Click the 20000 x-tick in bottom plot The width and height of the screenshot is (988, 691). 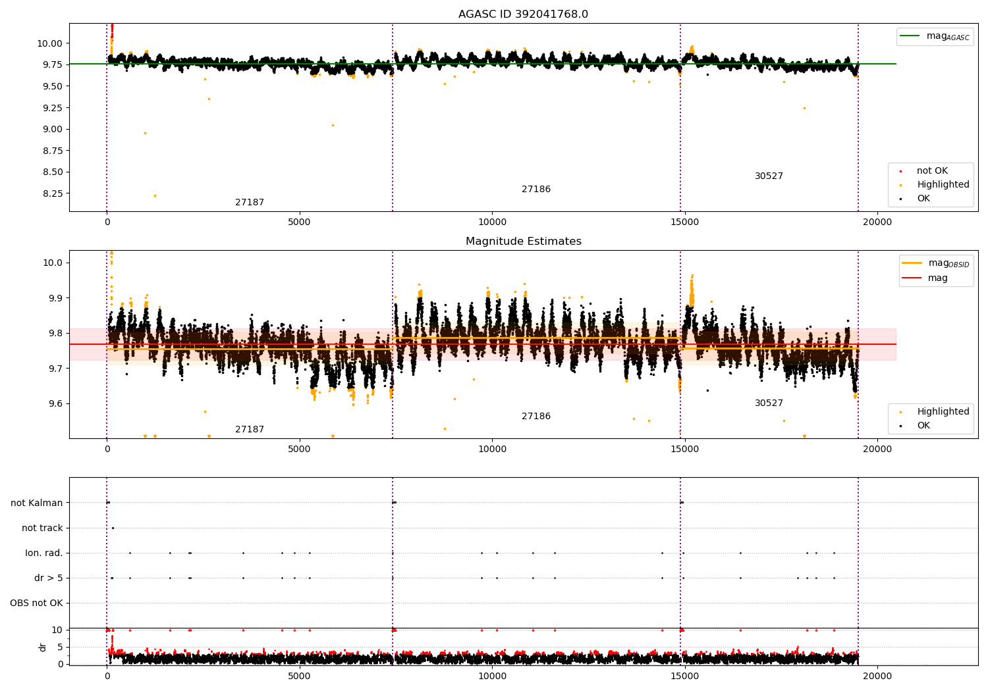click(877, 676)
